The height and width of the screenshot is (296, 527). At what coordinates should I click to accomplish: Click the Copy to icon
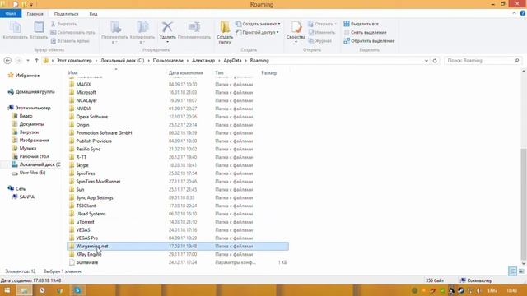[x=142, y=27]
